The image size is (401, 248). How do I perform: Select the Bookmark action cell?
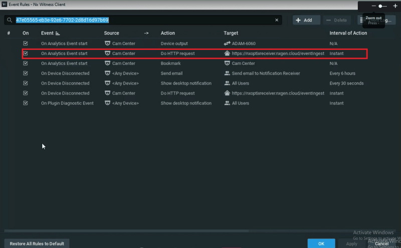(170, 63)
